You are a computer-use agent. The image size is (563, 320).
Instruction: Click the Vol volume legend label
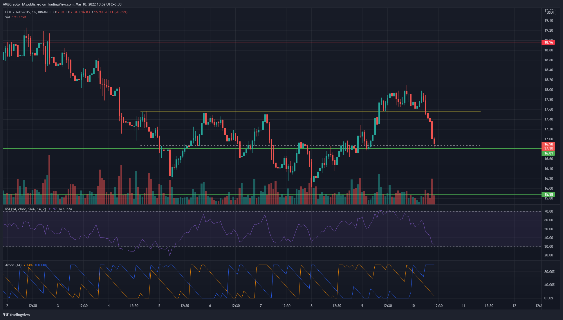(8, 17)
